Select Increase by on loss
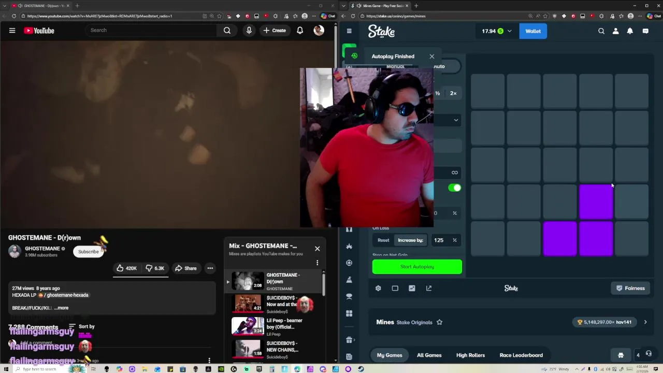 point(410,240)
